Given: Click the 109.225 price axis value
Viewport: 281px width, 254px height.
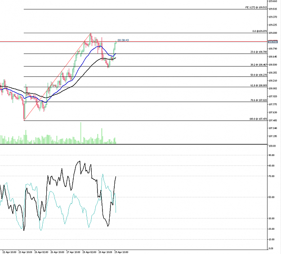Looking at the screenshot, I should 272,25.
